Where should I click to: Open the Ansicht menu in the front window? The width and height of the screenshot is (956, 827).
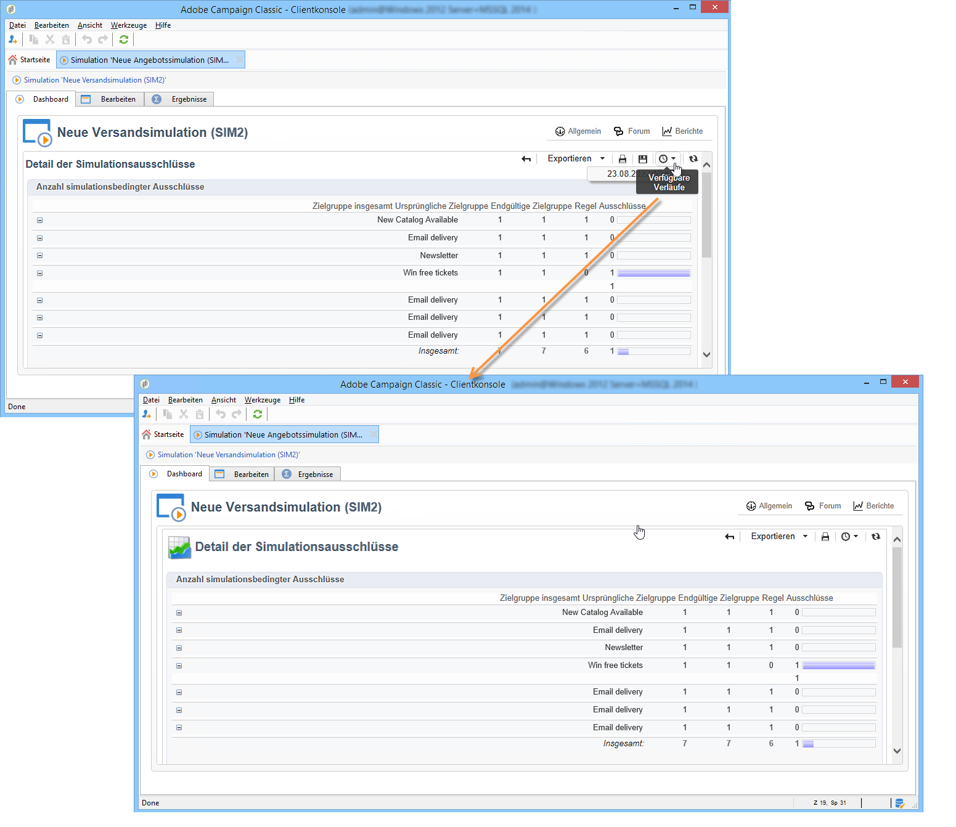(x=224, y=400)
